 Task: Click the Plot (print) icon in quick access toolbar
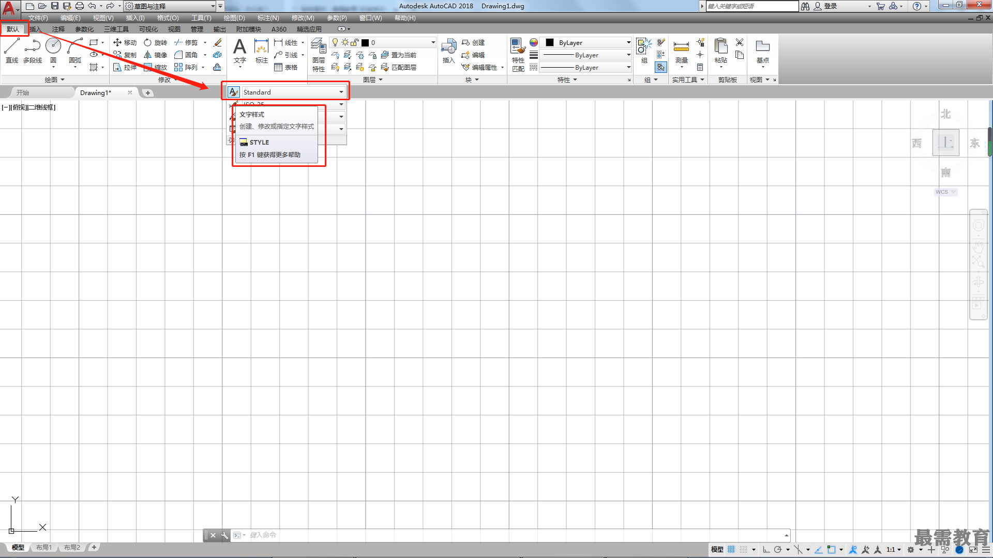pos(79,6)
